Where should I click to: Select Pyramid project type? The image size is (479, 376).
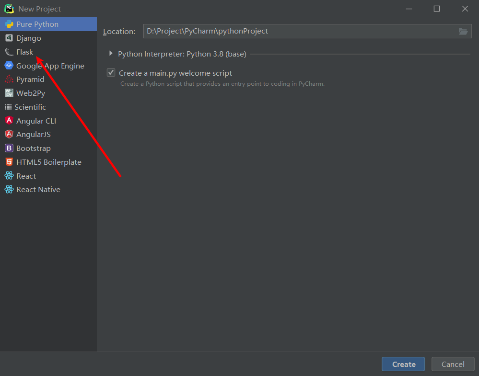coord(48,80)
